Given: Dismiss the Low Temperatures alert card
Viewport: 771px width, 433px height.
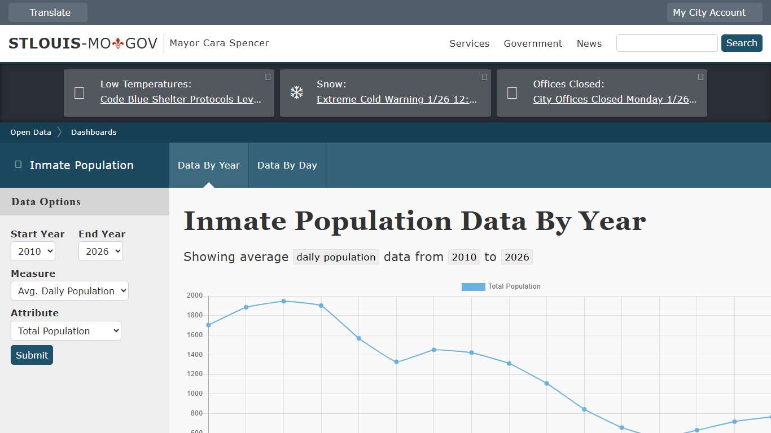Looking at the screenshot, I should click(268, 77).
